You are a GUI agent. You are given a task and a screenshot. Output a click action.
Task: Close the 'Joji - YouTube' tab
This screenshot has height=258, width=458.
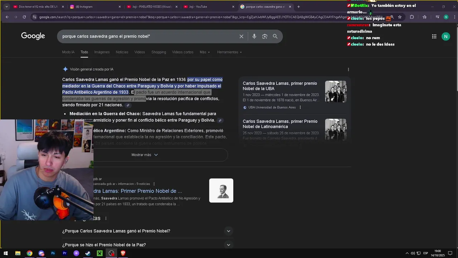[x=233, y=6]
